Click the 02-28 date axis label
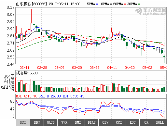The width and height of the screenshot is (167, 126). 42,68
